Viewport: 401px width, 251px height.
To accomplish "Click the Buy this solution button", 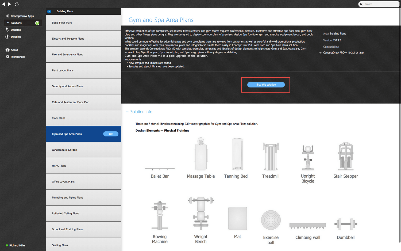I will pos(266,85).
